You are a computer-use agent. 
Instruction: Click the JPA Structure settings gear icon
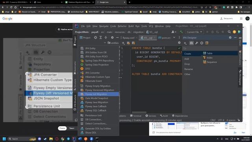point(179,43)
